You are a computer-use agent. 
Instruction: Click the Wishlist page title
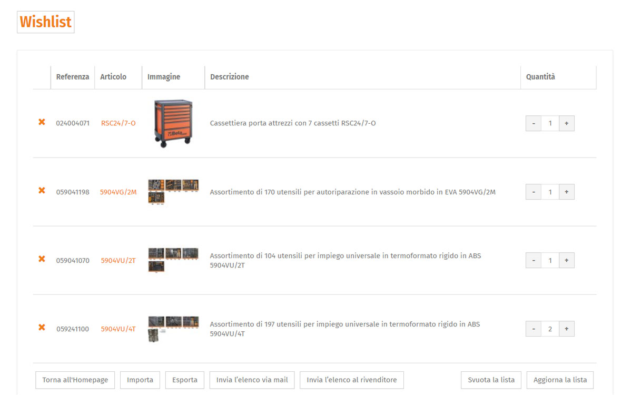(x=45, y=22)
